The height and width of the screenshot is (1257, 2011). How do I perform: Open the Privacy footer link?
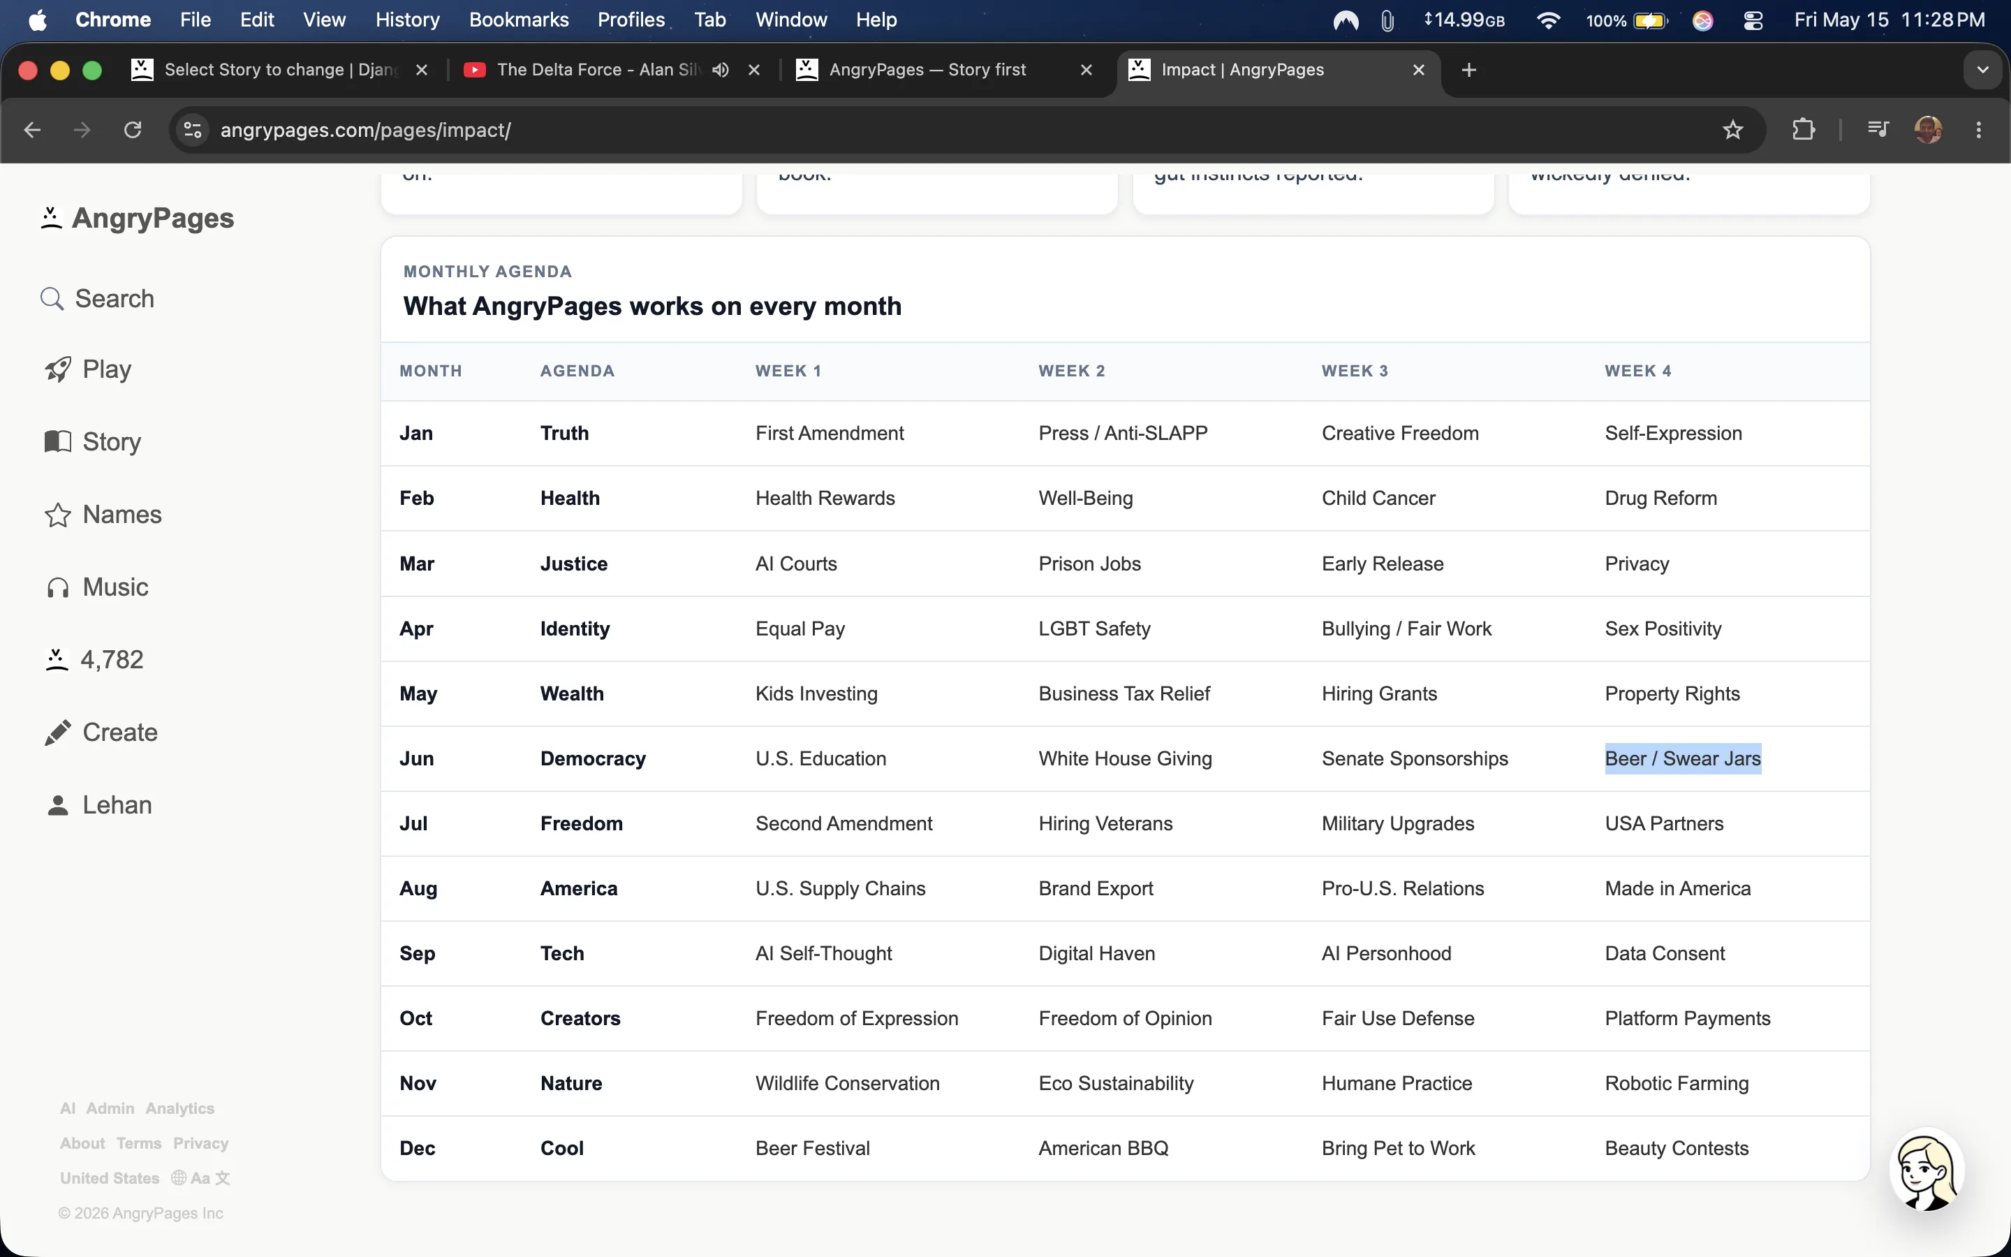tap(200, 1143)
